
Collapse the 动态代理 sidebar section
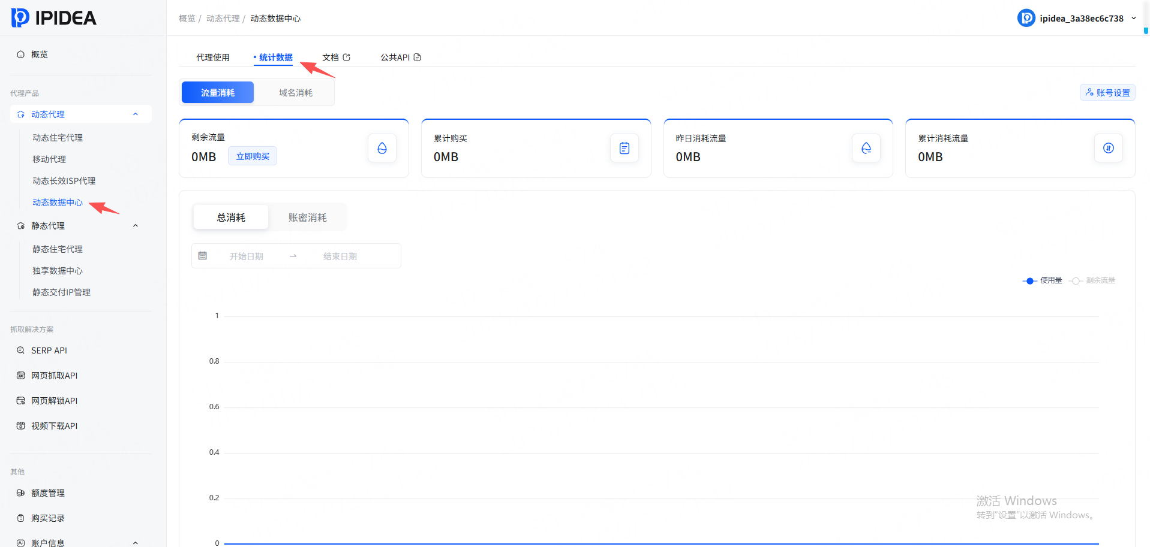point(136,114)
